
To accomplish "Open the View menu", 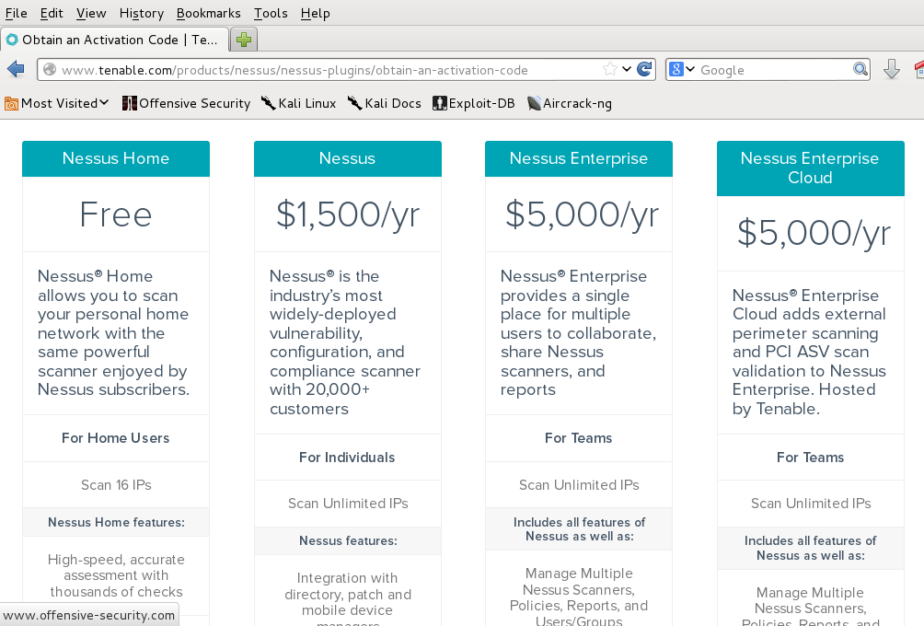I will tap(91, 13).
